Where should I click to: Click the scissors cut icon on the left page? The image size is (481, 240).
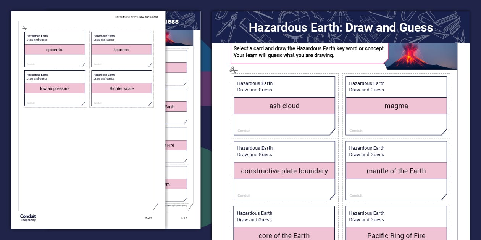24,27
